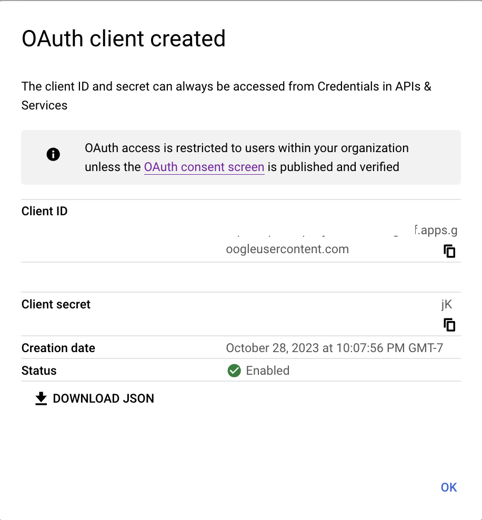The height and width of the screenshot is (520, 482).
Task: Click the Status label
Action: coord(39,371)
